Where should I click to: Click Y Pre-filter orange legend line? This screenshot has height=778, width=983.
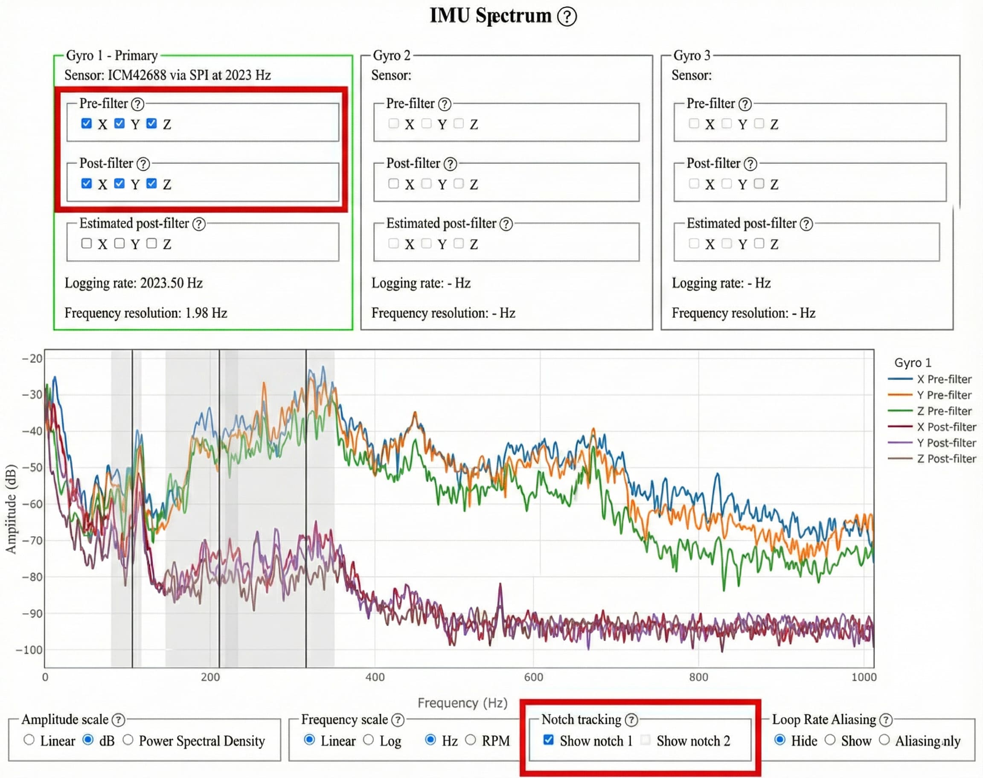pos(900,395)
